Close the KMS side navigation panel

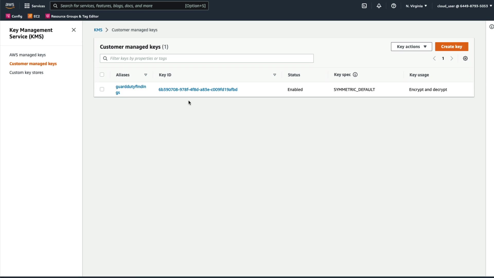(x=74, y=30)
